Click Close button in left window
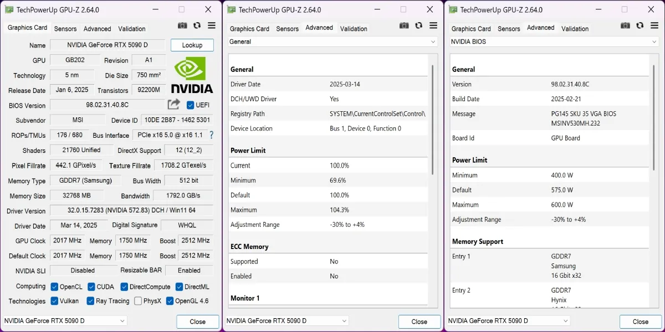This screenshot has width=665, height=332. tap(198, 321)
